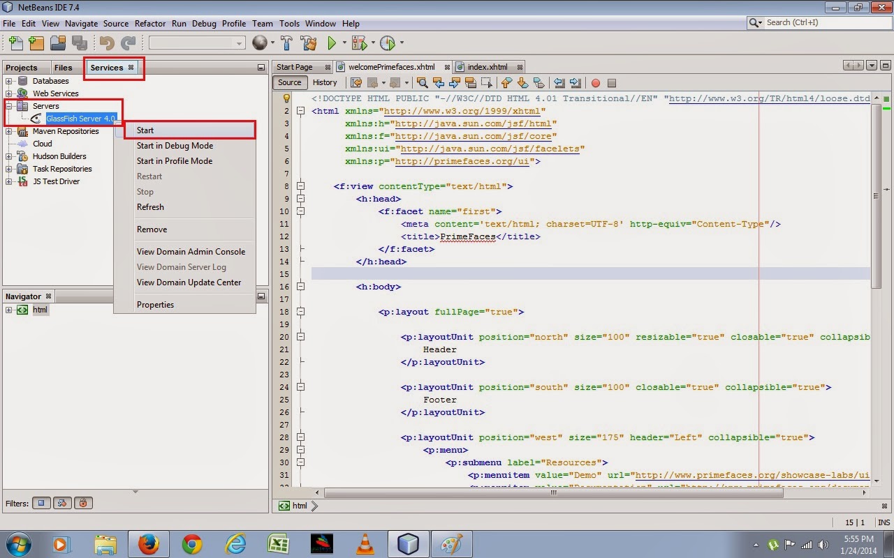Click the Previous Bookmark icon
Image resolution: width=894 pixels, height=558 pixels.
507,82
